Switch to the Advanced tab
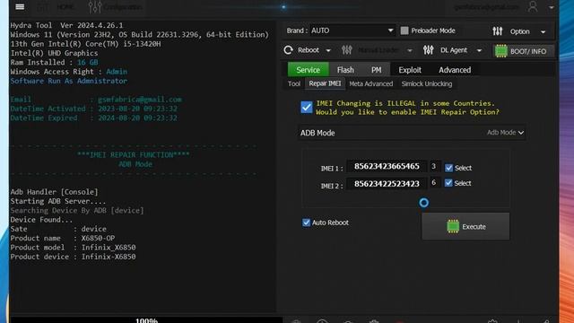Screen dimensions: 574x323 click(455, 70)
